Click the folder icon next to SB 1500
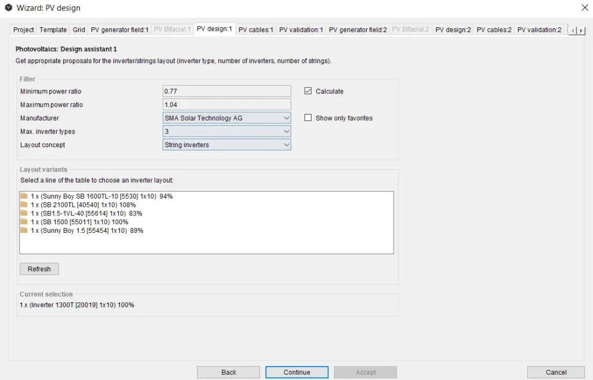Image resolution: width=593 pixels, height=380 pixels. click(24, 222)
